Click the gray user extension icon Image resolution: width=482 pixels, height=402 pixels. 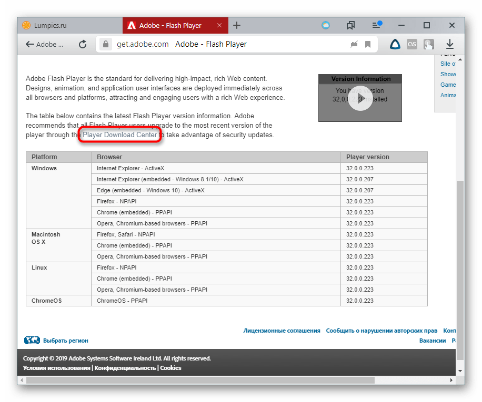428,44
